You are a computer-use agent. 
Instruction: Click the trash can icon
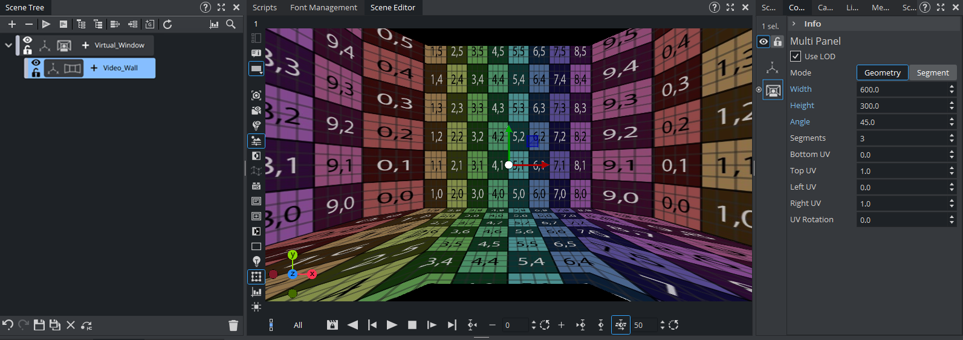click(x=233, y=326)
